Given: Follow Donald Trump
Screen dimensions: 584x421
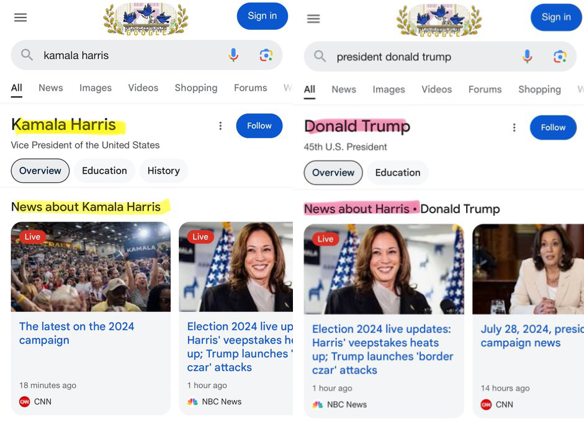Looking at the screenshot, I should (x=552, y=128).
